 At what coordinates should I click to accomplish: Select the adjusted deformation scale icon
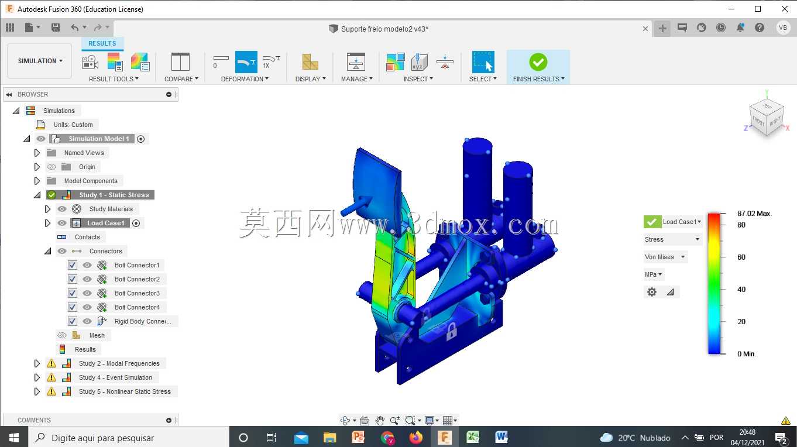(246, 61)
